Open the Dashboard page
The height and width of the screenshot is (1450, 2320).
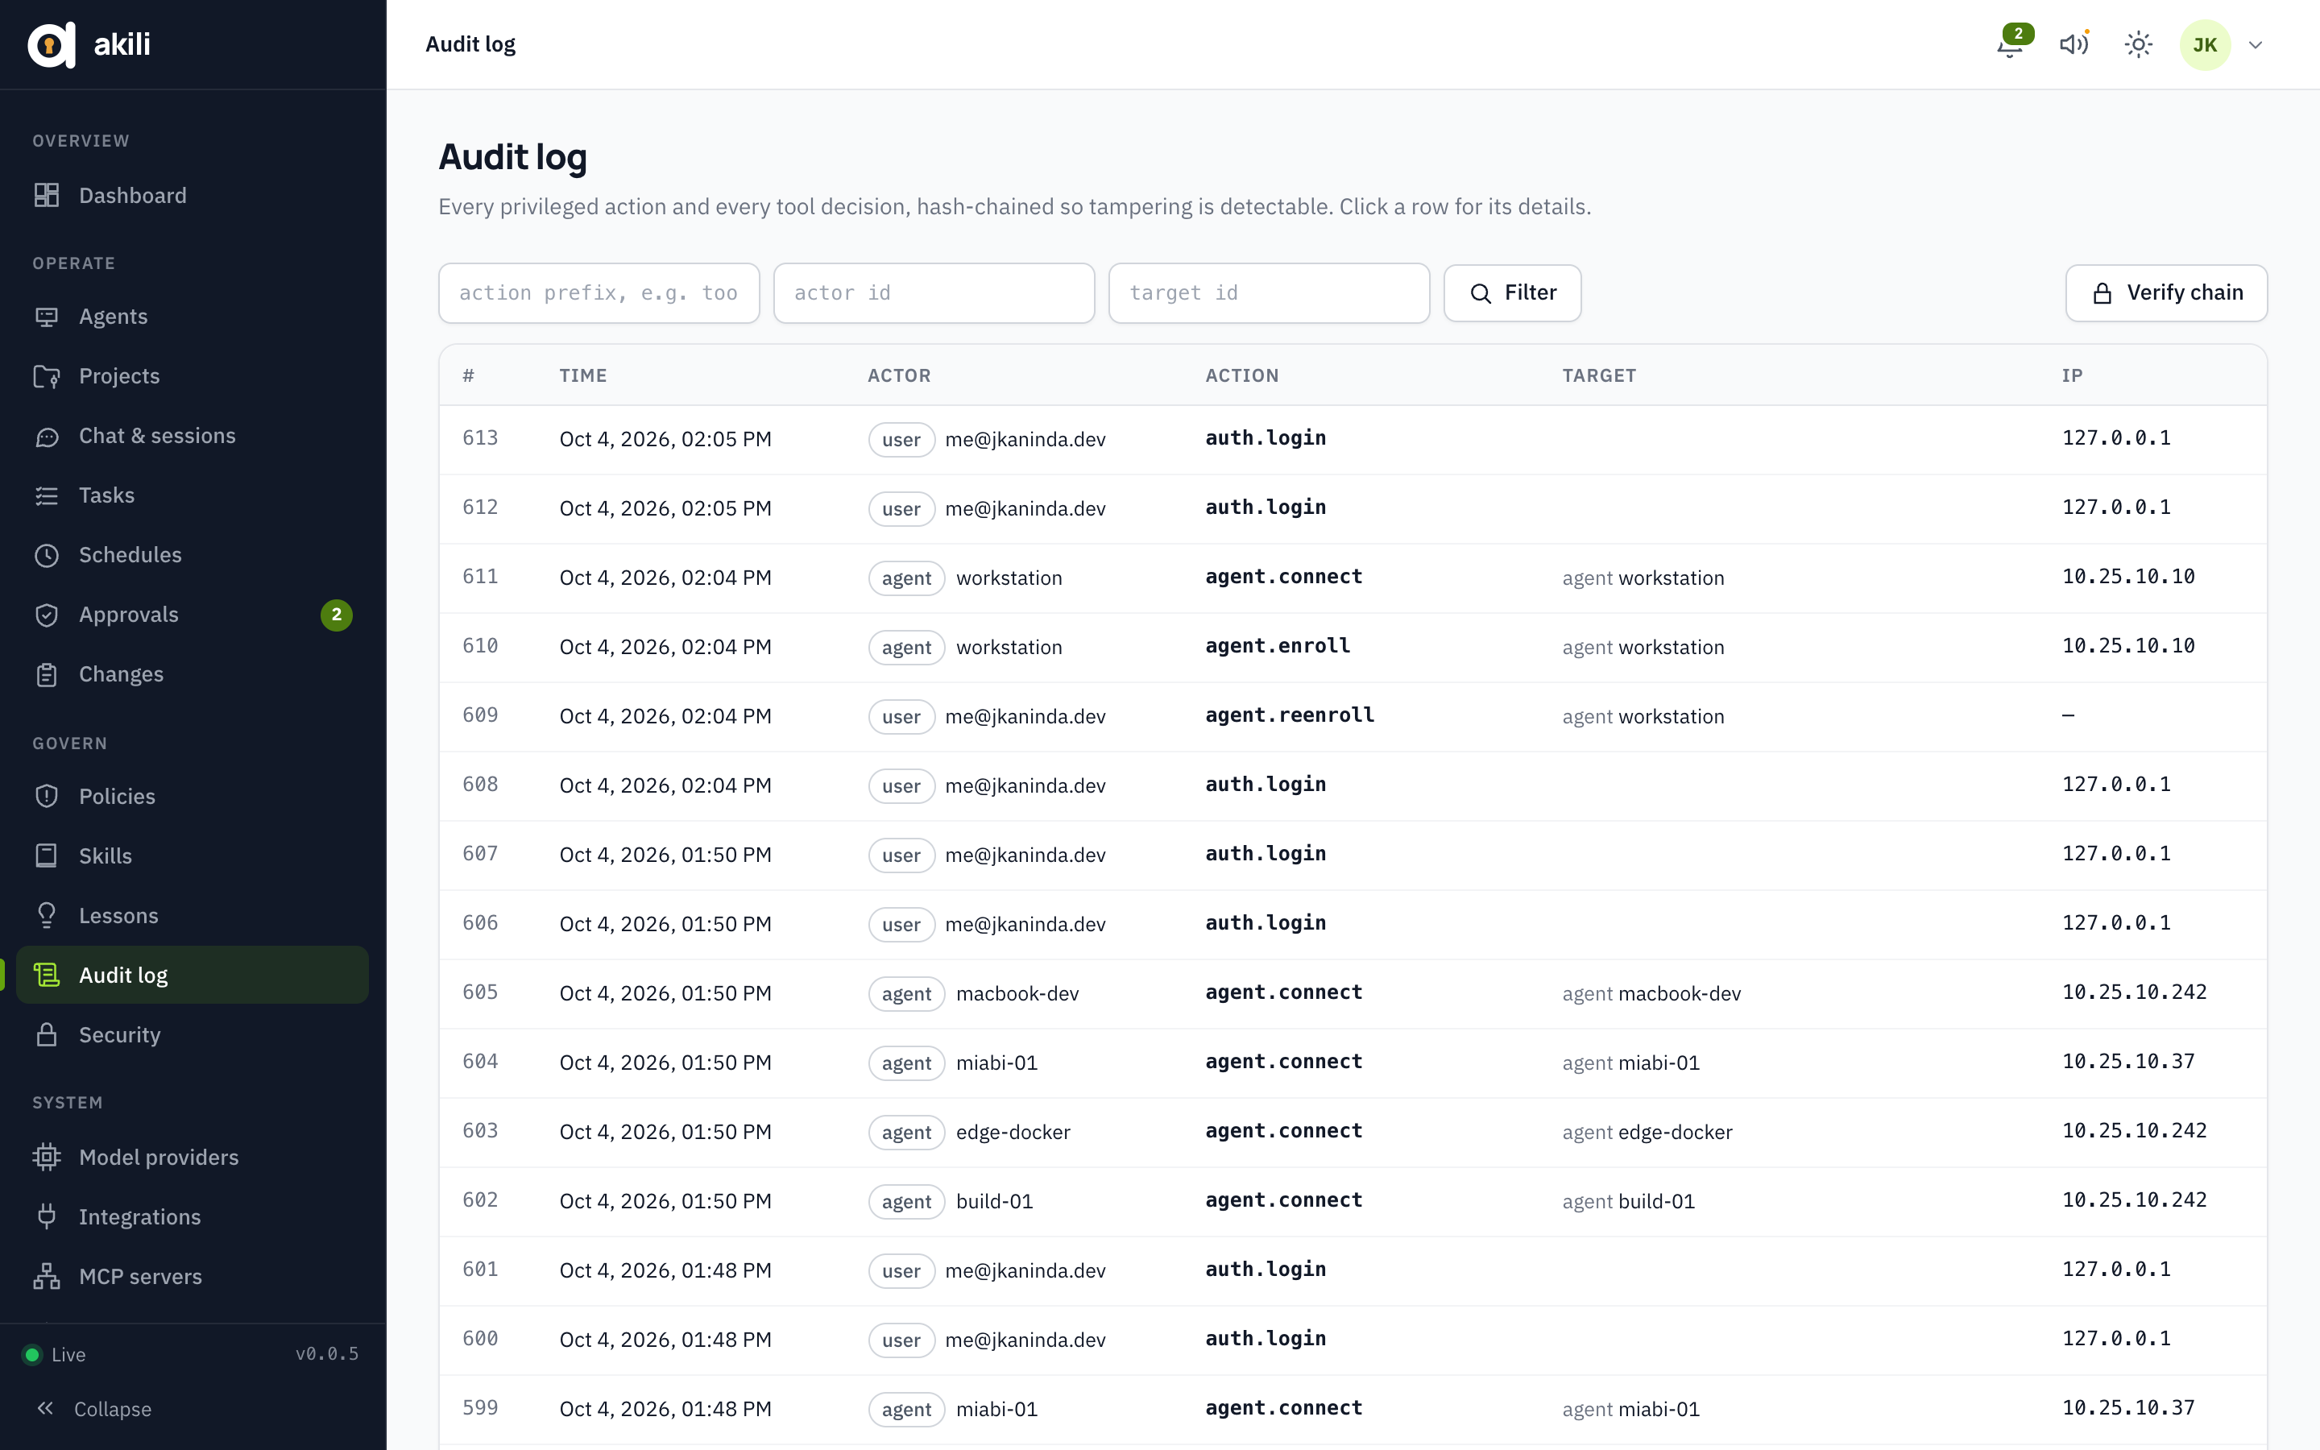coord(193,195)
